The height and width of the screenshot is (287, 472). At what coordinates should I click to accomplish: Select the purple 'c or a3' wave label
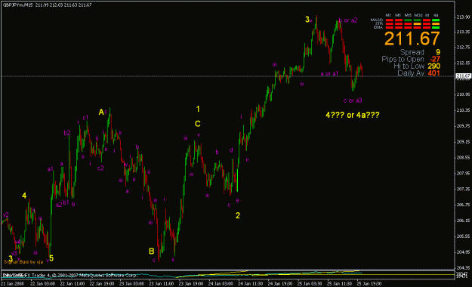point(353,100)
